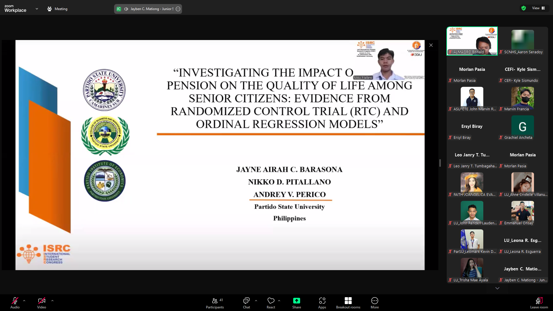Screen dimensions: 553x311
Task: Click the green encryption shield icon
Action: pos(524,8)
